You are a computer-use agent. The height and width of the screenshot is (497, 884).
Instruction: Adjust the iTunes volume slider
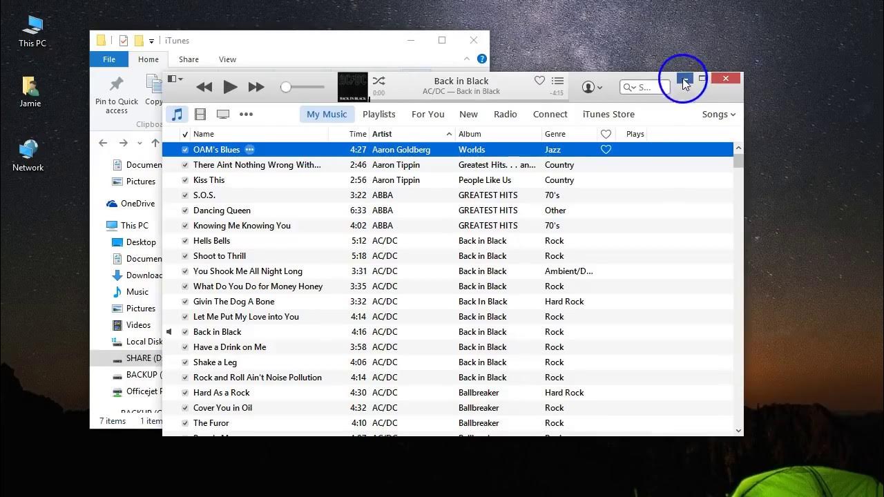click(x=302, y=87)
